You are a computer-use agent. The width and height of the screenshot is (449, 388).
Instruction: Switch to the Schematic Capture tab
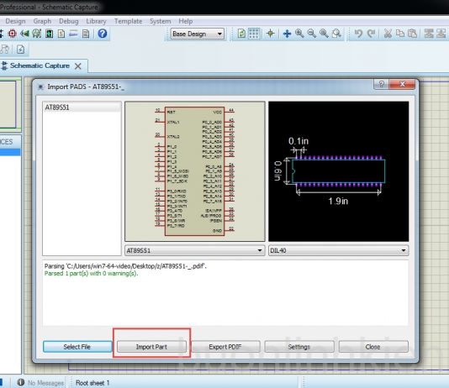click(40, 66)
